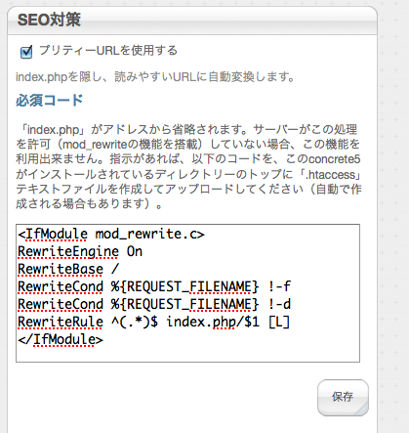Viewport: 409px width, 433px height.
Task: Click the folded corner of 保存 button
Action: pyautogui.click(x=360, y=409)
